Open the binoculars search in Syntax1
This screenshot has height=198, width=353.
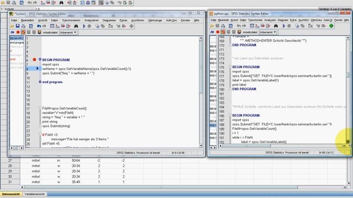pos(76,26)
